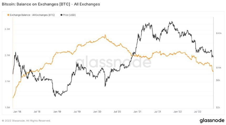Click the 2.7M left axis label

tap(7, 55)
